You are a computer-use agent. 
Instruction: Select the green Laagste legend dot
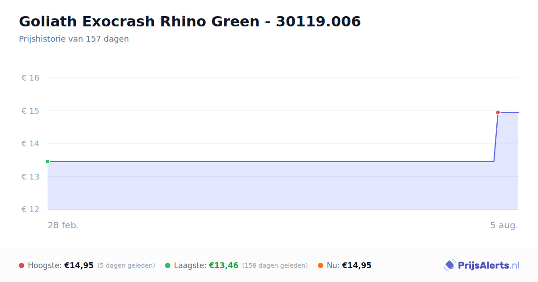(168, 265)
